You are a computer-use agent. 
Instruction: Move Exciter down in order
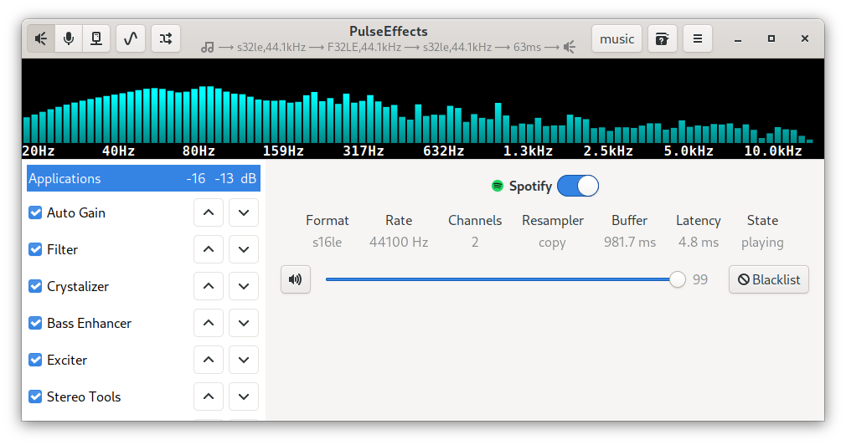tap(244, 360)
